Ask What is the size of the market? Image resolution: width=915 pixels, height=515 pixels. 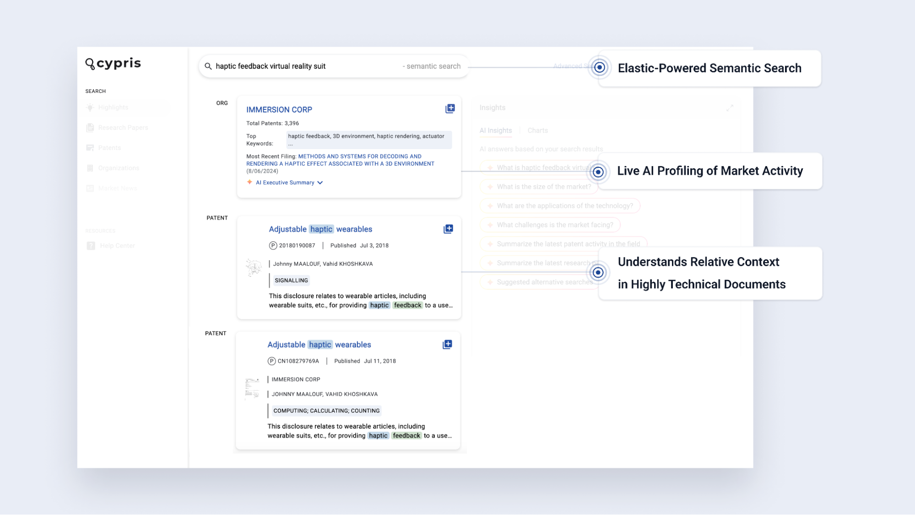[x=539, y=187]
